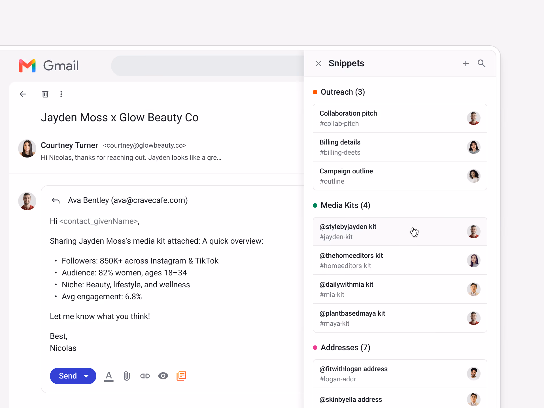Click the reply arrow icon

click(x=56, y=201)
